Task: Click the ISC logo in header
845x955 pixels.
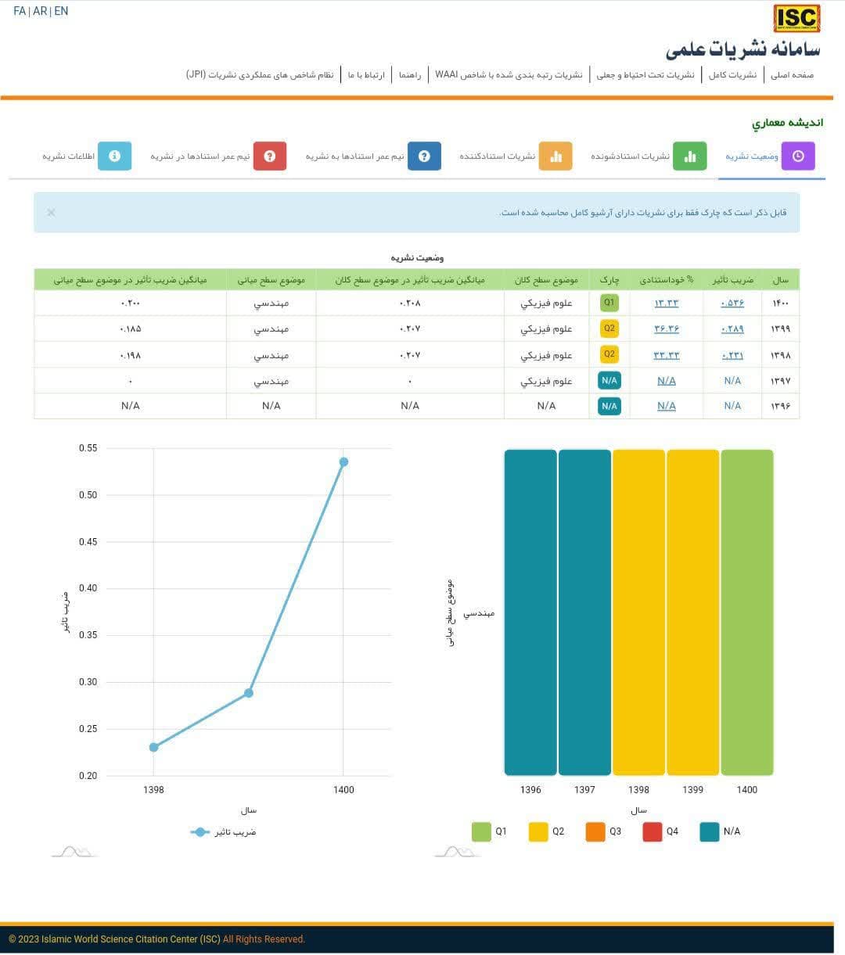Action: [x=796, y=18]
